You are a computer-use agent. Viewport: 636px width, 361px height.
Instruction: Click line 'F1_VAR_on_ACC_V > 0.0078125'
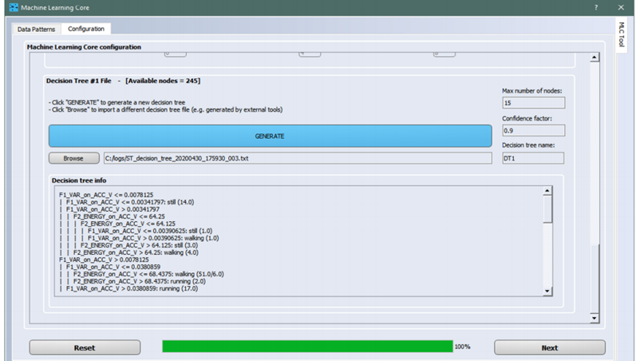[x=104, y=260]
